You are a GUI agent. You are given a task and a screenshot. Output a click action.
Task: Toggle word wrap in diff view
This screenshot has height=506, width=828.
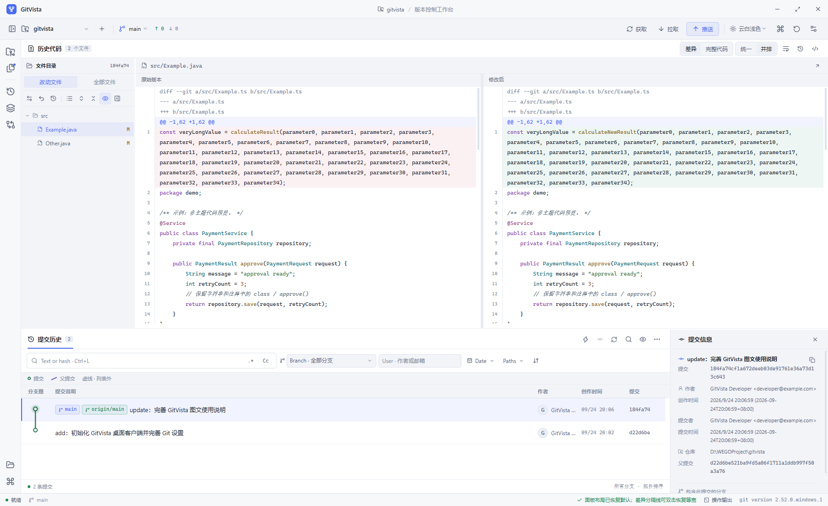pyautogui.click(x=786, y=49)
